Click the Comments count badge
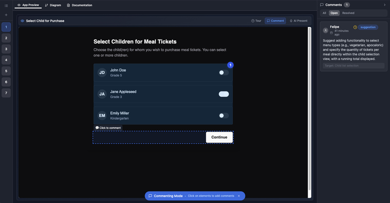390x203 pixels. (347, 5)
